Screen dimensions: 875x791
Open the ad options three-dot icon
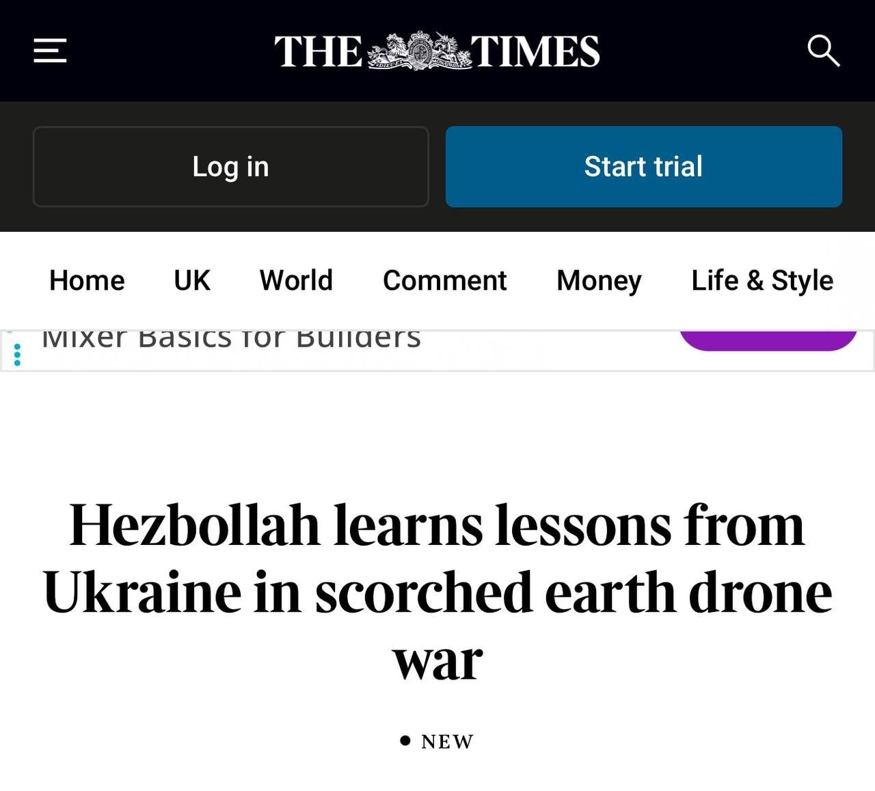click(x=18, y=354)
